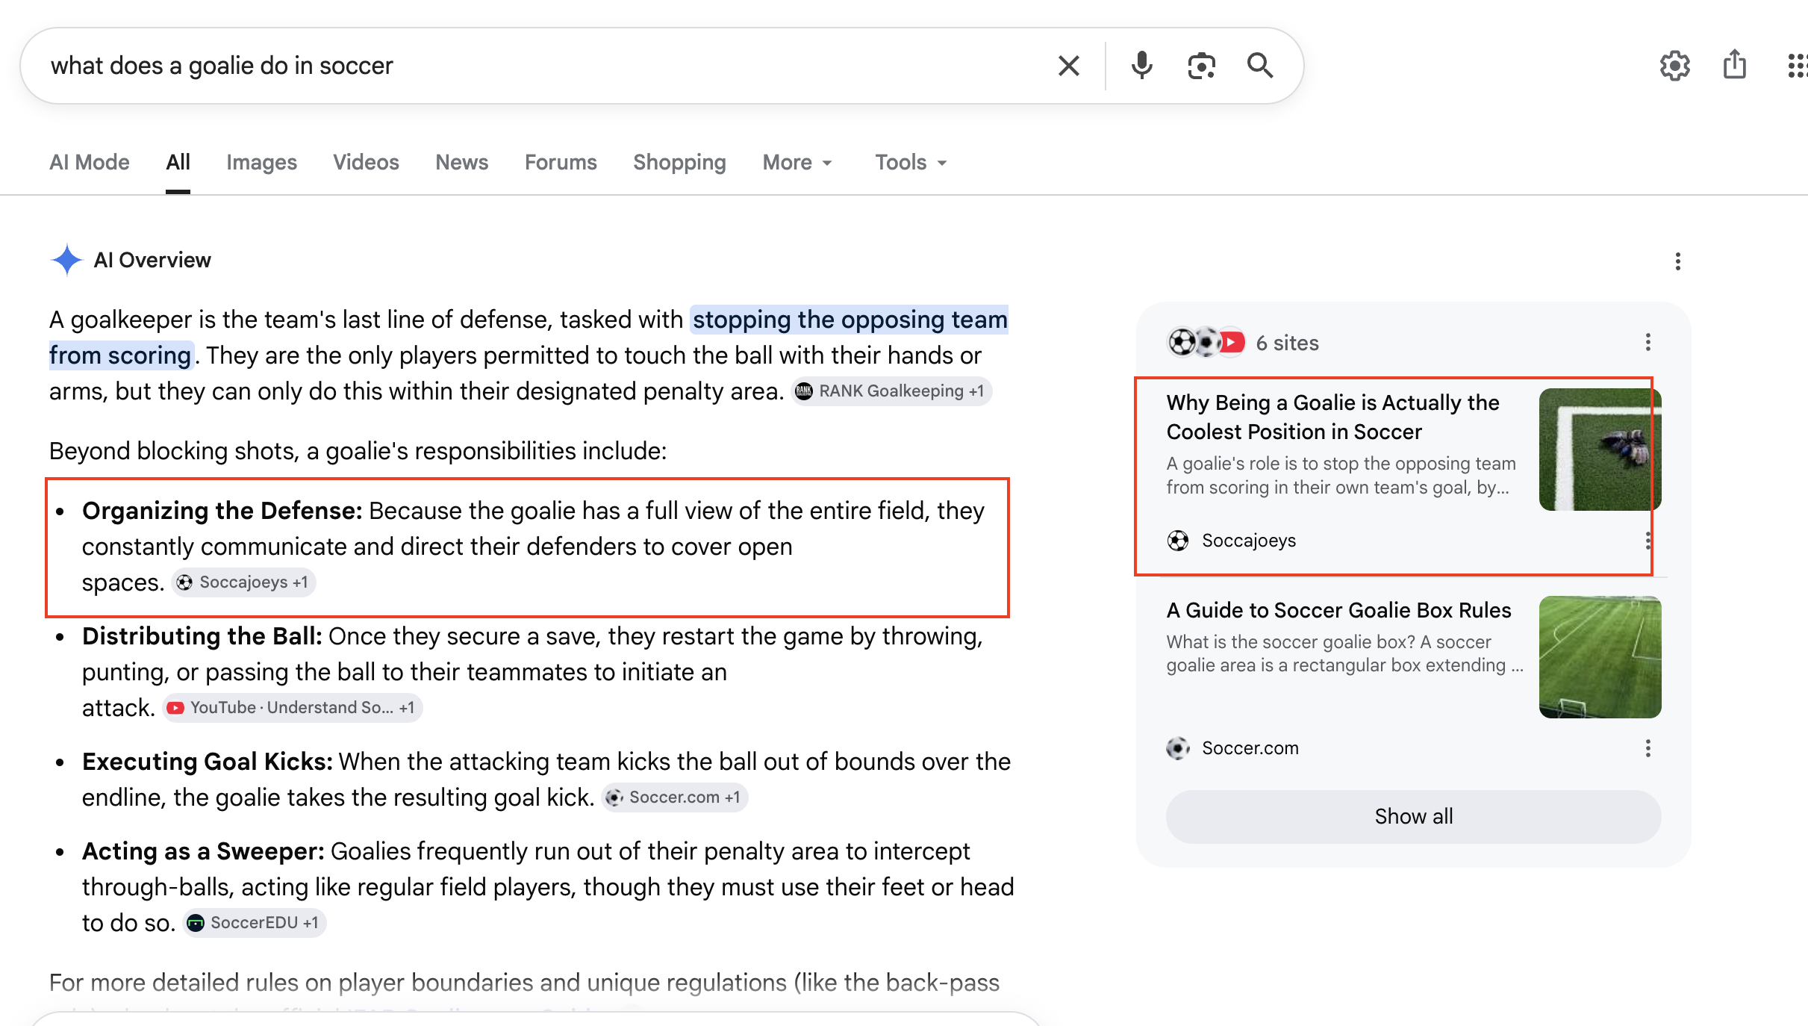Open 'Why Being a Goalie is Actually the Coolest' article
1808x1026 pixels.
(1332, 417)
